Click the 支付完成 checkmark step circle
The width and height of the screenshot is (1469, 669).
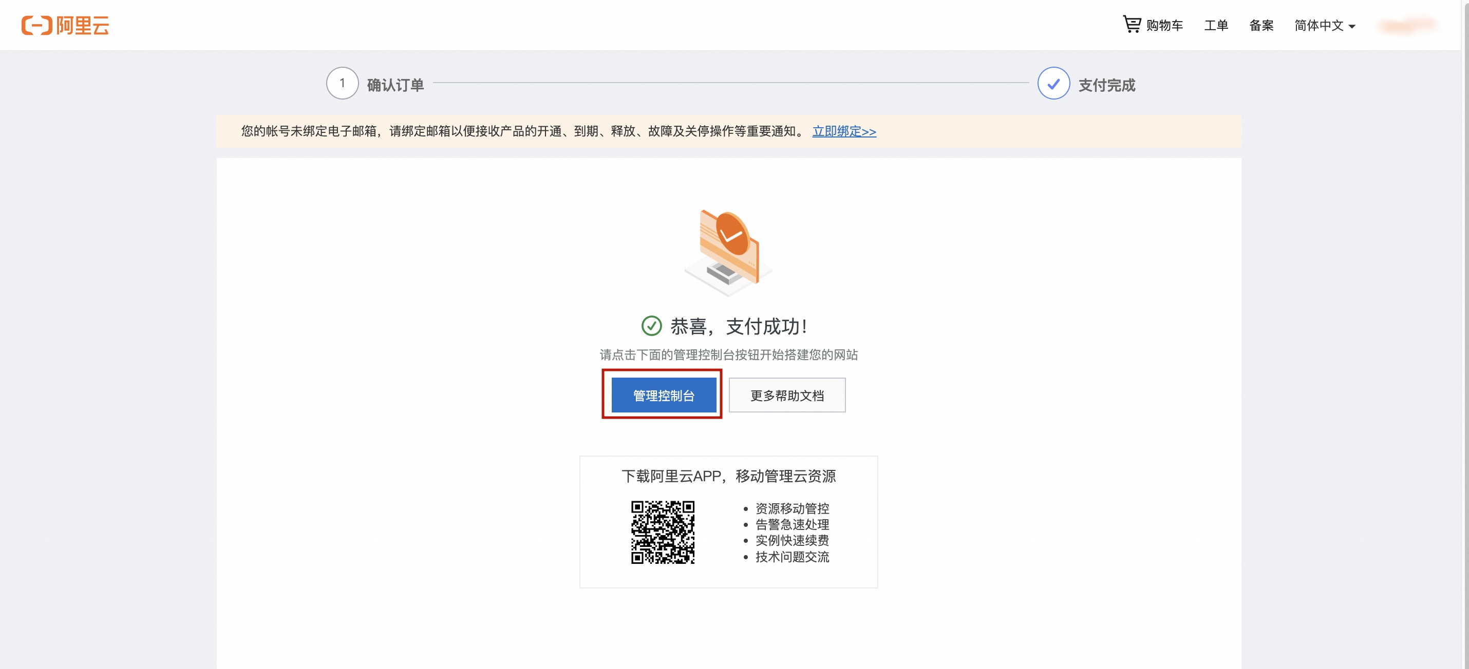pyautogui.click(x=1053, y=83)
